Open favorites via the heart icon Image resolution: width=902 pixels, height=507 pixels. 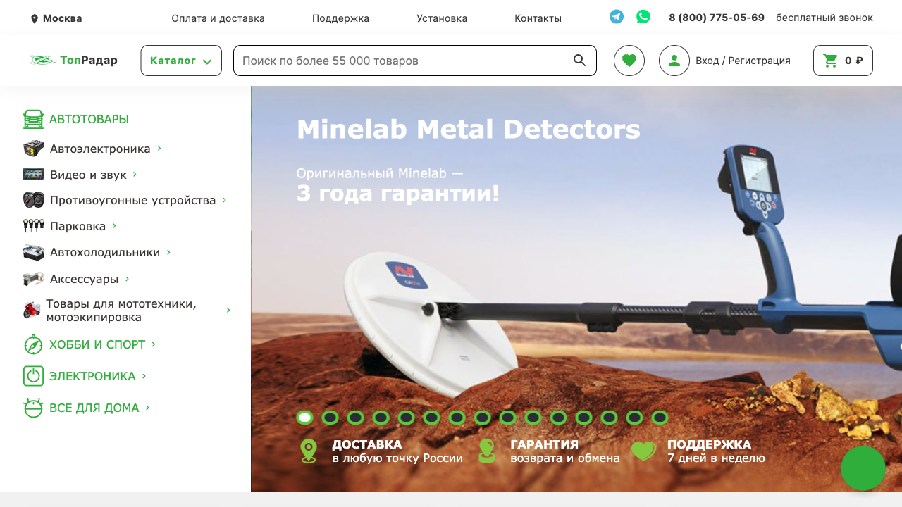tap(629, 61)
